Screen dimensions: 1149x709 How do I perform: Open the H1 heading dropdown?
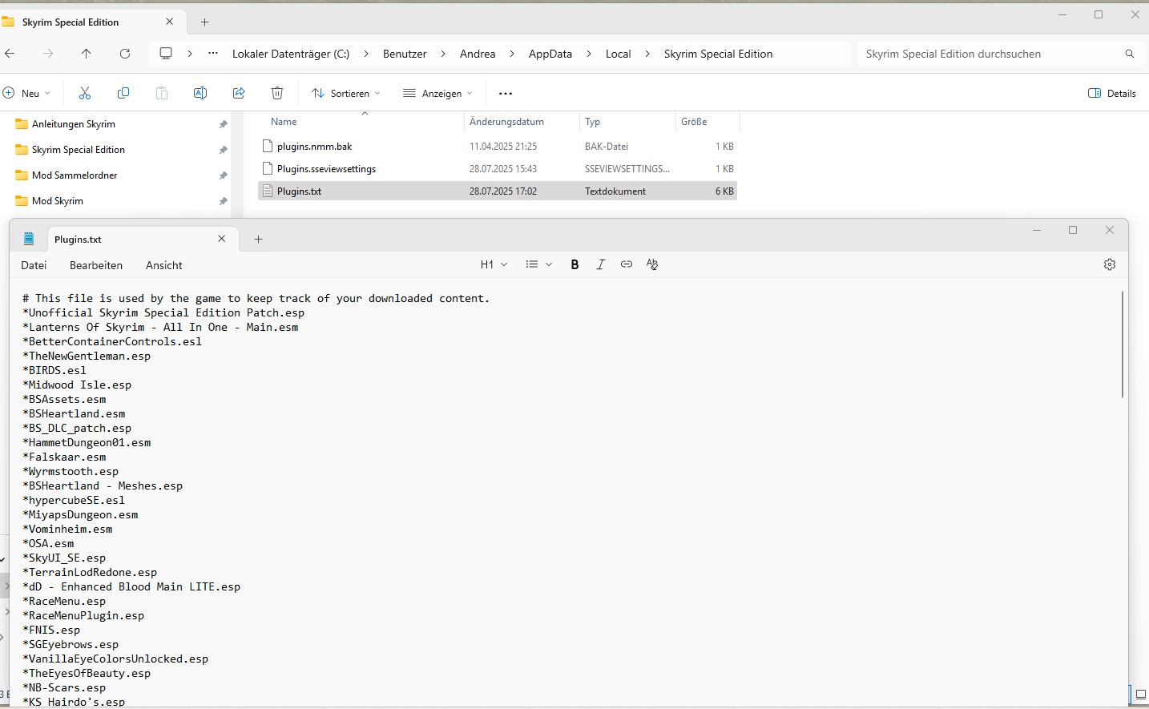(494, 264)
